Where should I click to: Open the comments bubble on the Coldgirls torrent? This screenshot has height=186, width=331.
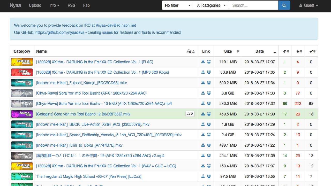(x=190, y=114)
